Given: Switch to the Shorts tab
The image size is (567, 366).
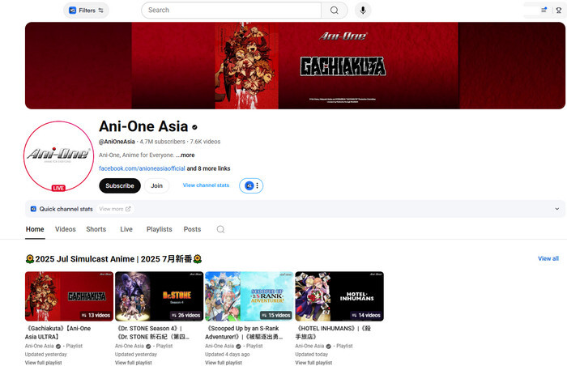Looking at the screenshot, I should click(x=96, y=229).
